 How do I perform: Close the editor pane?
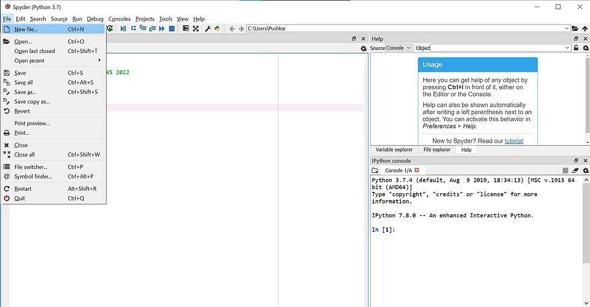coord(363,39)
